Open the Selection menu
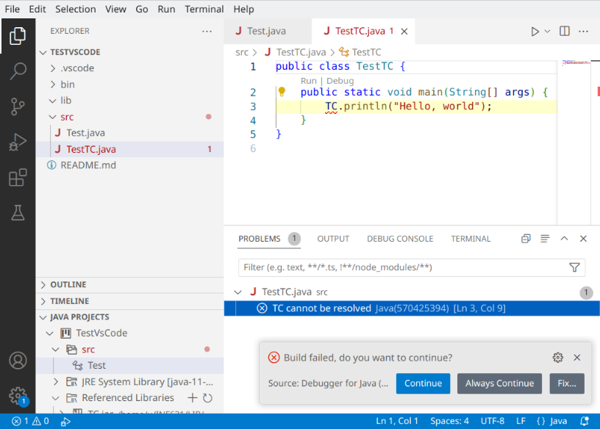 click(x=76, y=9)
